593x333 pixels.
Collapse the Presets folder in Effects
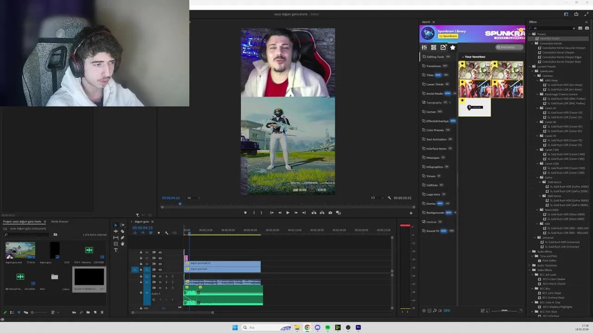click(x=530, y=34)
